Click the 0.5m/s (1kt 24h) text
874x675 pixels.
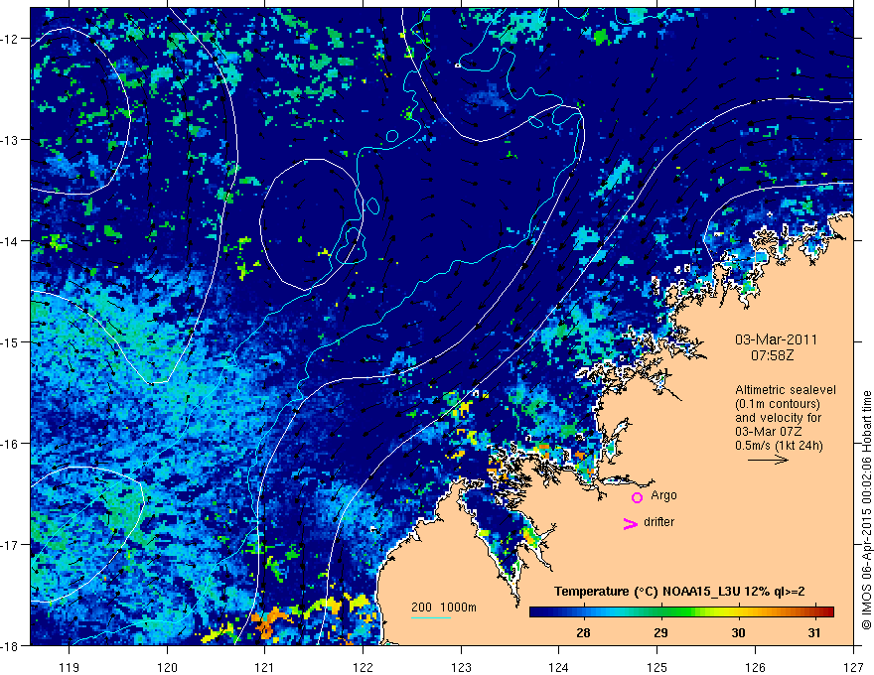779,446
